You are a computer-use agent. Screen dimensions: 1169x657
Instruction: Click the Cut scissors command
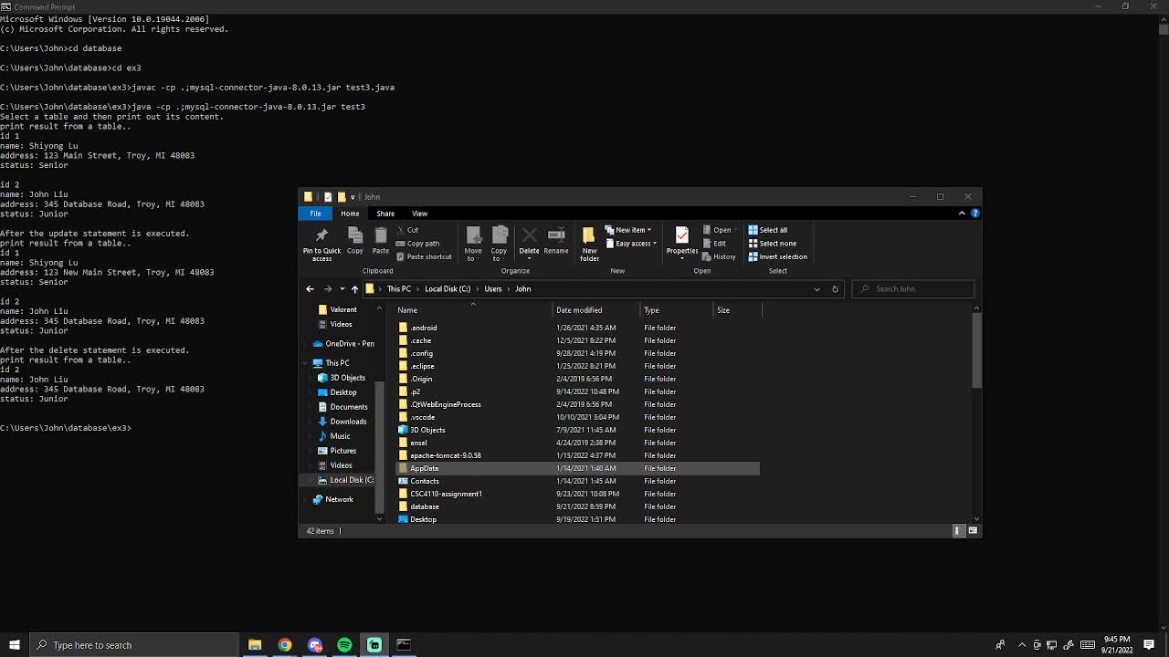point(407,230)
